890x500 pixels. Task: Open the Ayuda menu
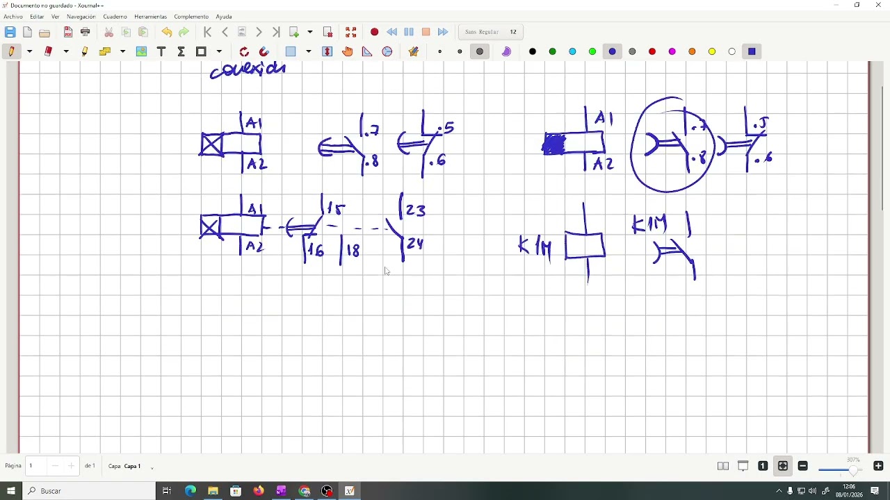[x=224, y=17]
